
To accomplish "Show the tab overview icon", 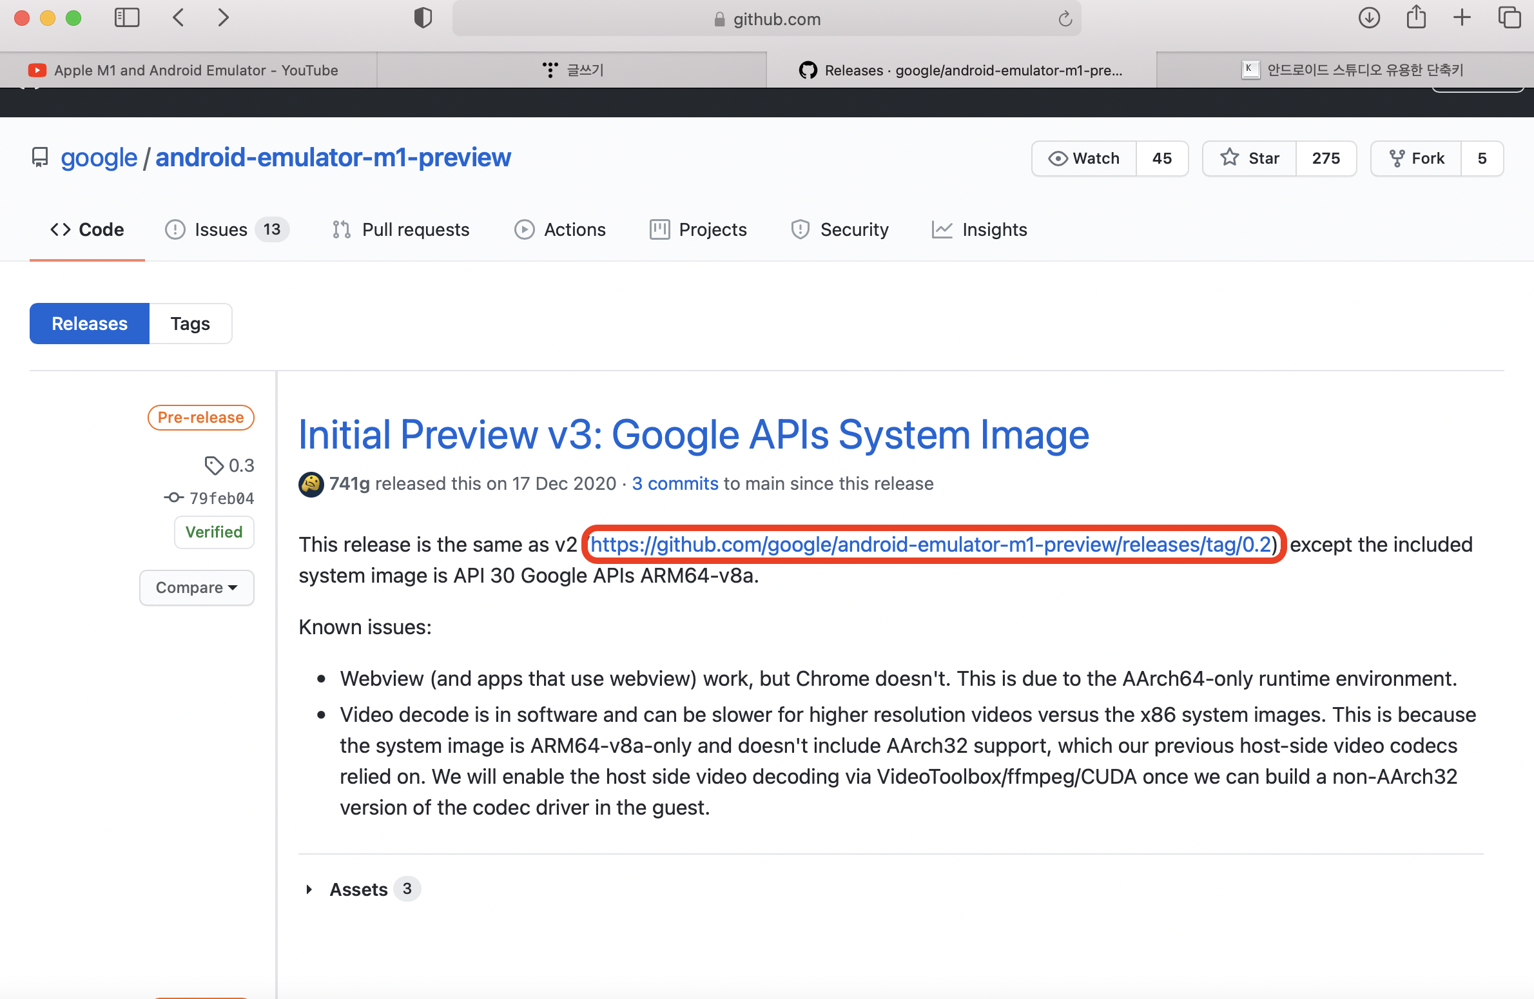I will pos(1509,17).
